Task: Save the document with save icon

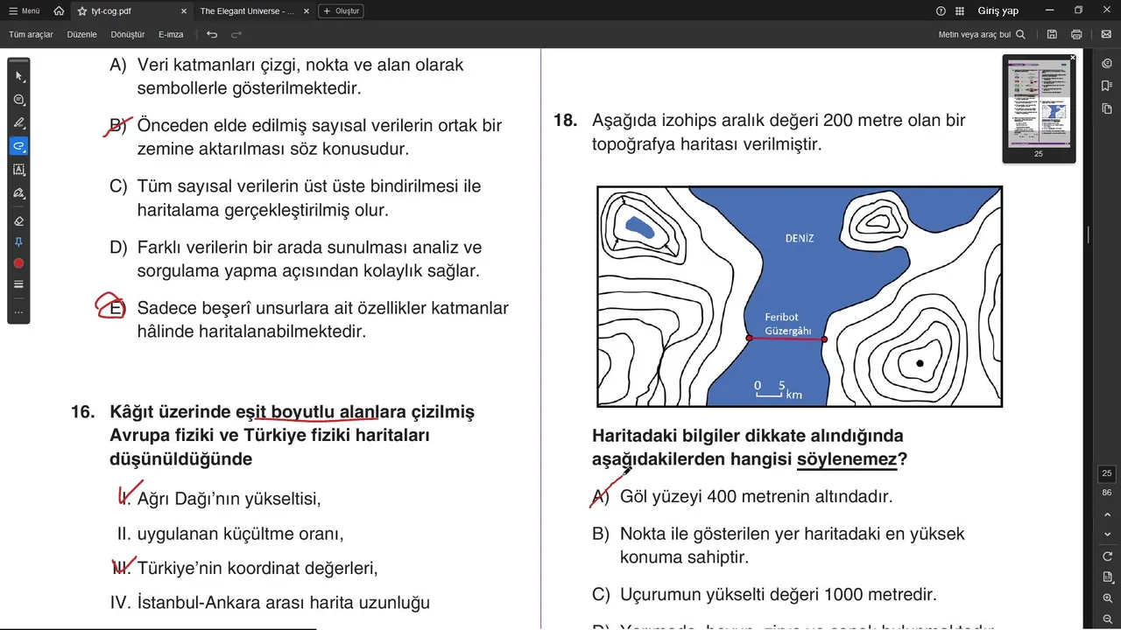Action: [1052, 35]
